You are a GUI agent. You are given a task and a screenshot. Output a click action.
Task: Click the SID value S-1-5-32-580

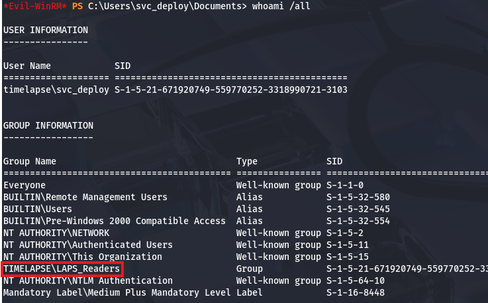pyautogui.click(x=358, y=197)
